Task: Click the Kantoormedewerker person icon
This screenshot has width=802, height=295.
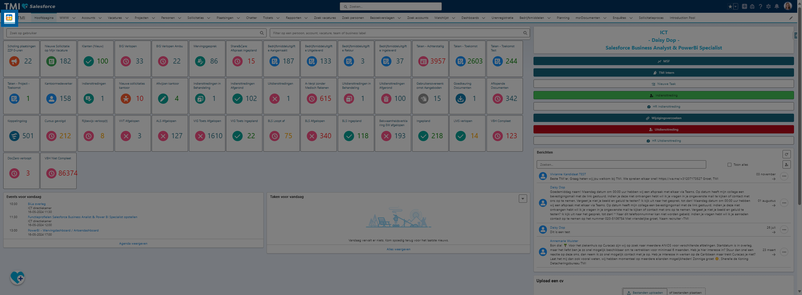Action: (x=51, y=99)
